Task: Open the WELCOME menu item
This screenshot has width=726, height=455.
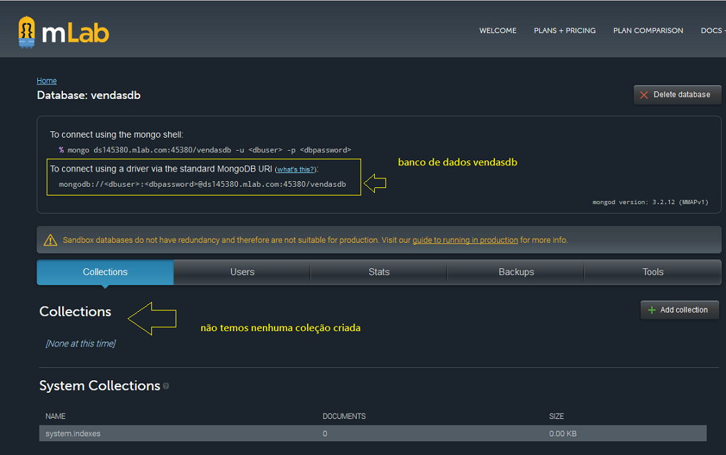Action: [x=498, y=30]
